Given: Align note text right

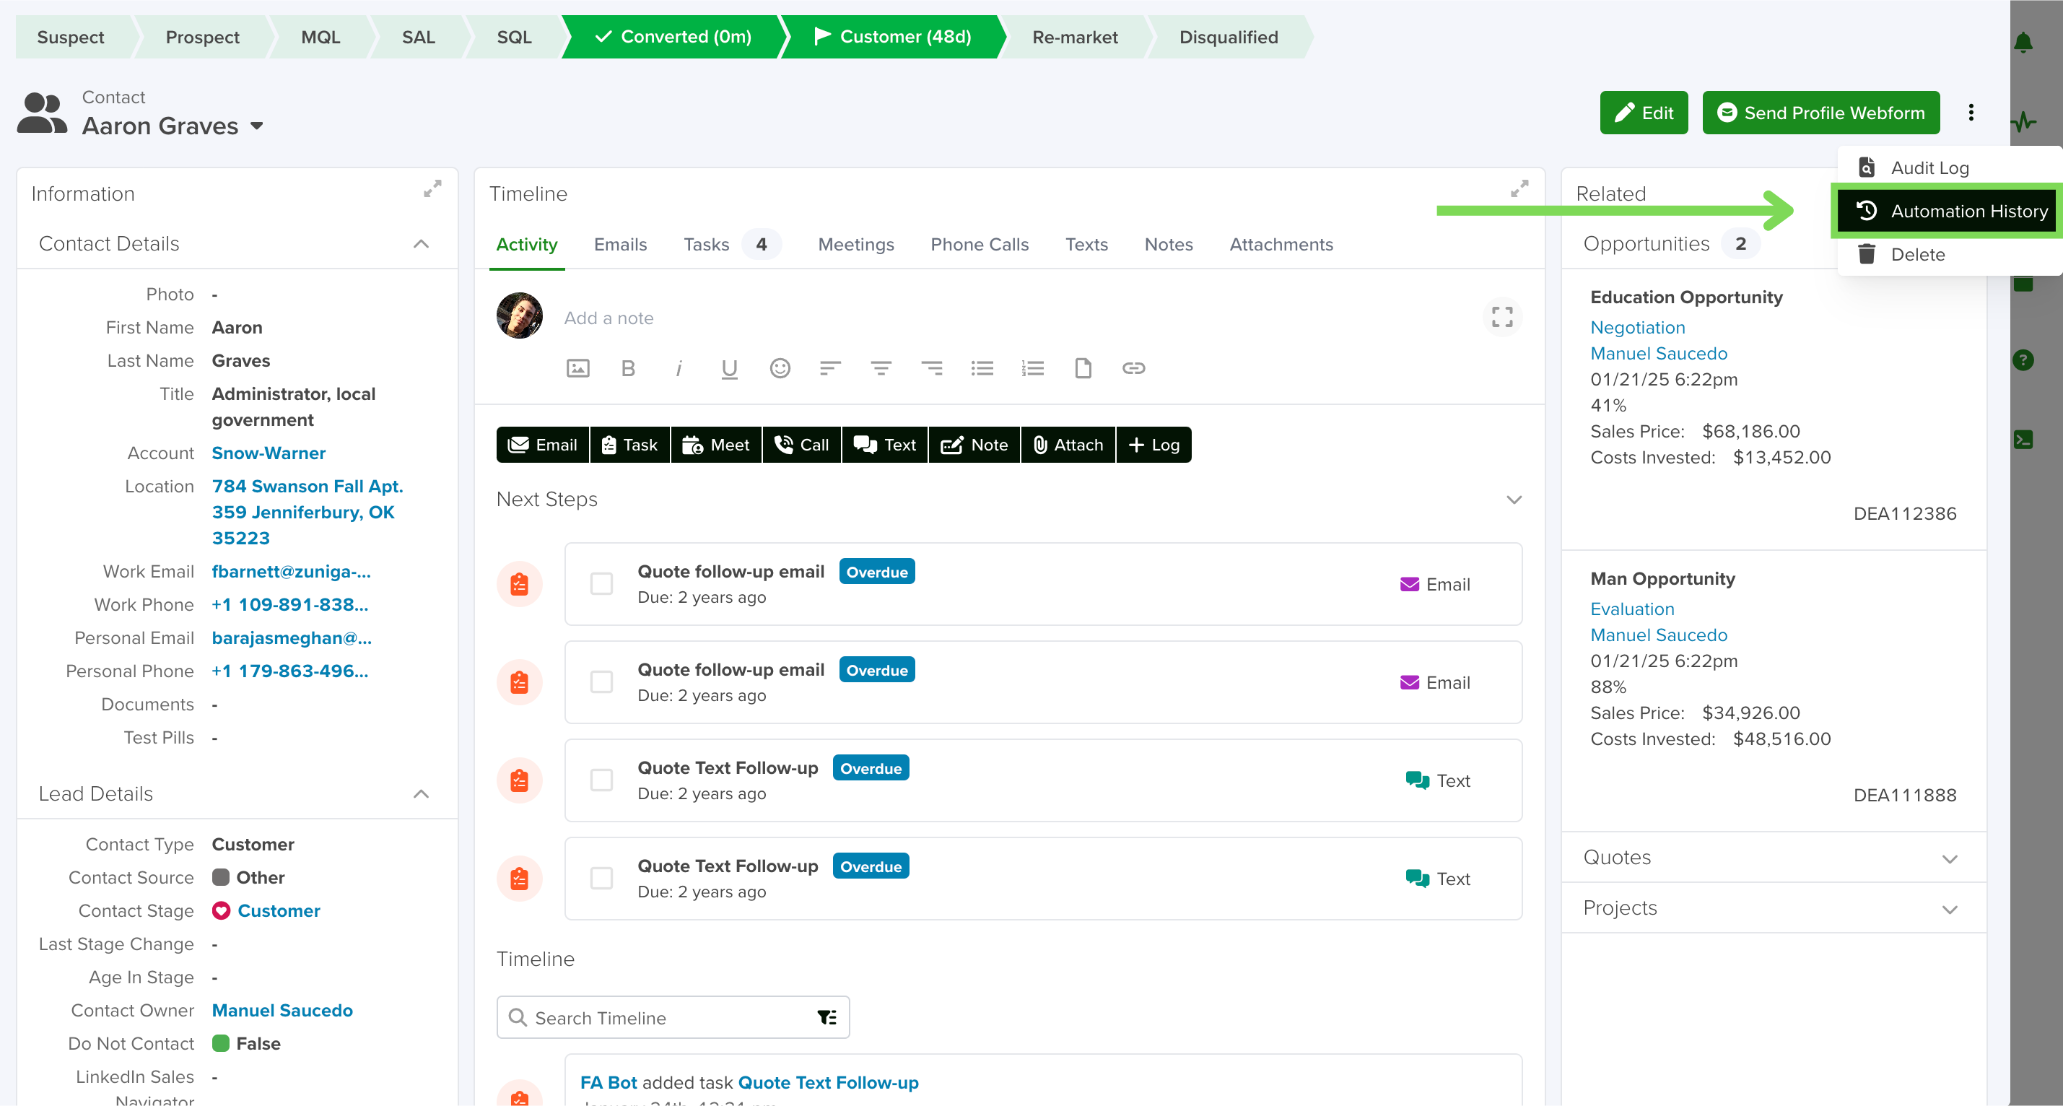Looking at the screenshot, I should coord(931,368).
